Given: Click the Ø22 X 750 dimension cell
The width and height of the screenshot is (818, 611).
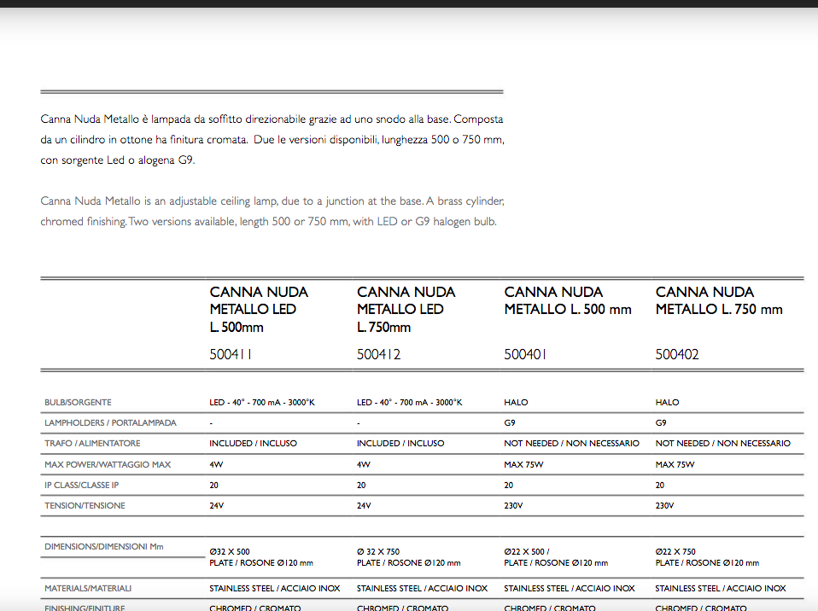Looking at the screenshot, I should [675, 552].
